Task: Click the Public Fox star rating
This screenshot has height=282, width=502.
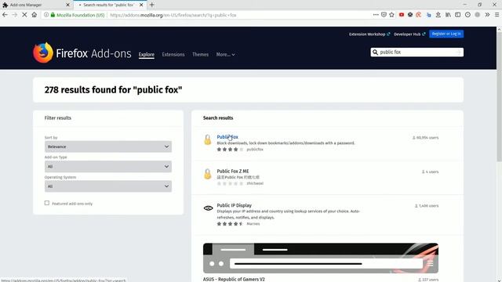Action: coord(230,150)
